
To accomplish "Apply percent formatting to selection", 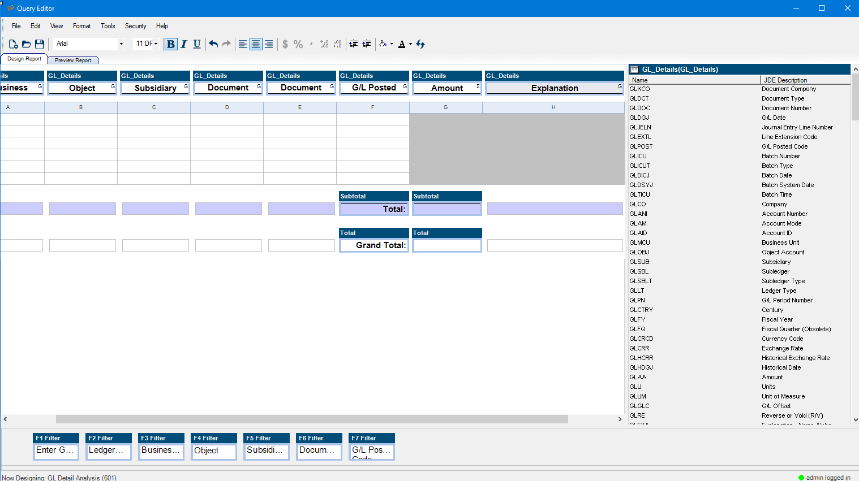I will pos(298,44).
